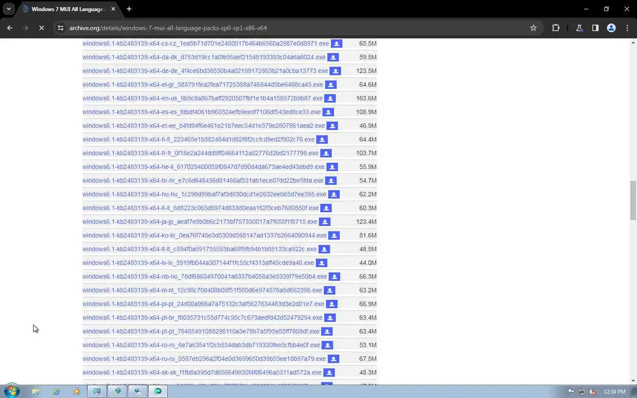The image size is (637, 398).
Task: Click download icon for en-us language pack
Action: (x=330, y=99)
